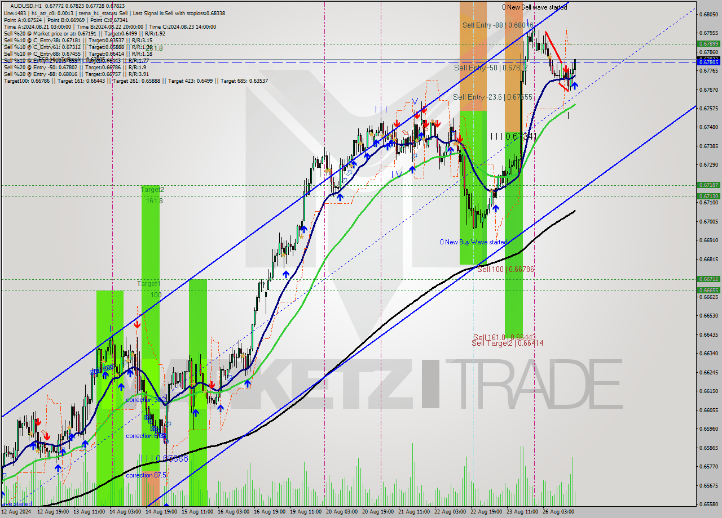Select 'Sell %20 @ Market price' line

[x=84, y=33]
